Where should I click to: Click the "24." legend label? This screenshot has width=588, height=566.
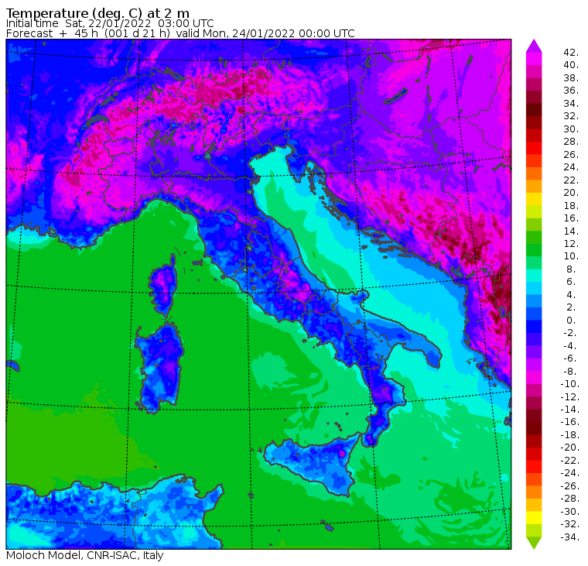[x=571, y=167]
